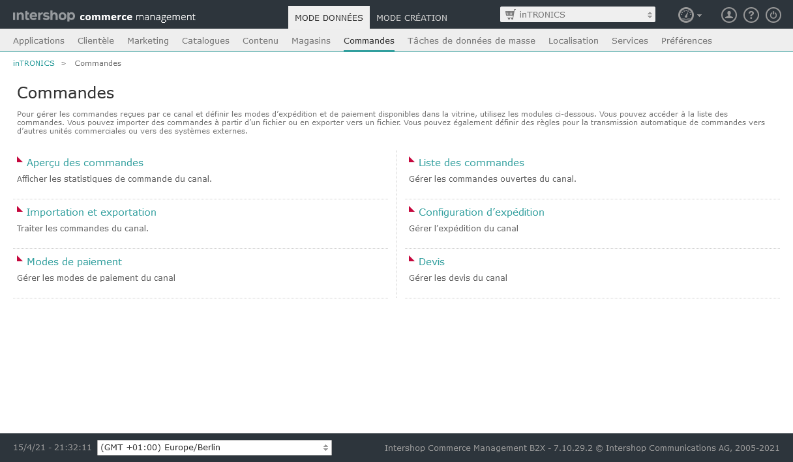Click the logout power icon
793x462 pixels.
[x=773, y=15]
